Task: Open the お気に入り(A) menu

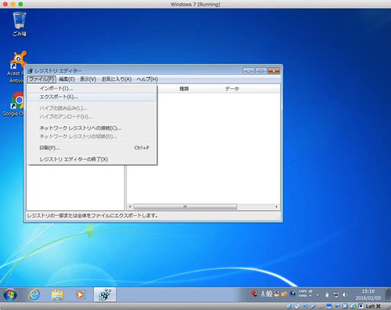Action: 116,79
